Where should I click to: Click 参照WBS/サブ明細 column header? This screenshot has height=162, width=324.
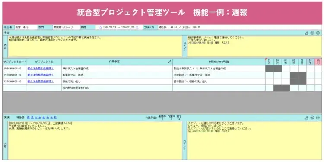click(x=219, y=62)
